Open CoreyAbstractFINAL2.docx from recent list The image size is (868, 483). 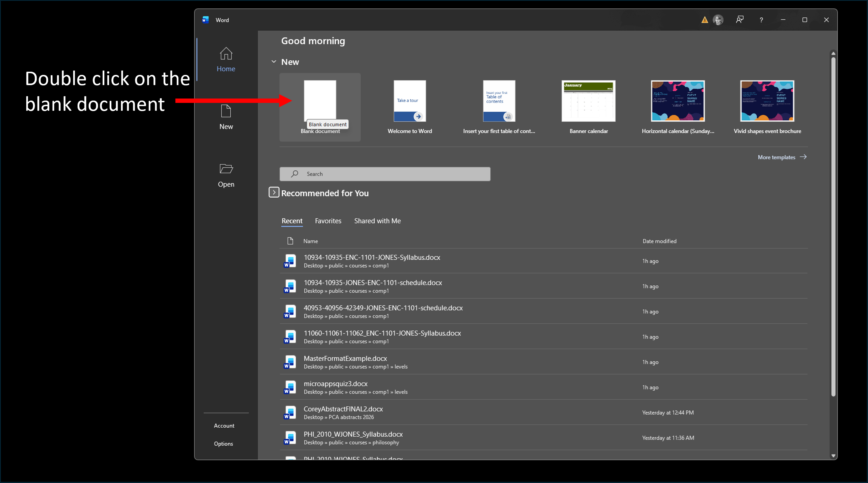(x=343, y=409)
